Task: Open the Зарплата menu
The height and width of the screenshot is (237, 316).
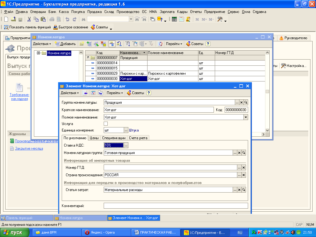Action: [x=167, y=12]
